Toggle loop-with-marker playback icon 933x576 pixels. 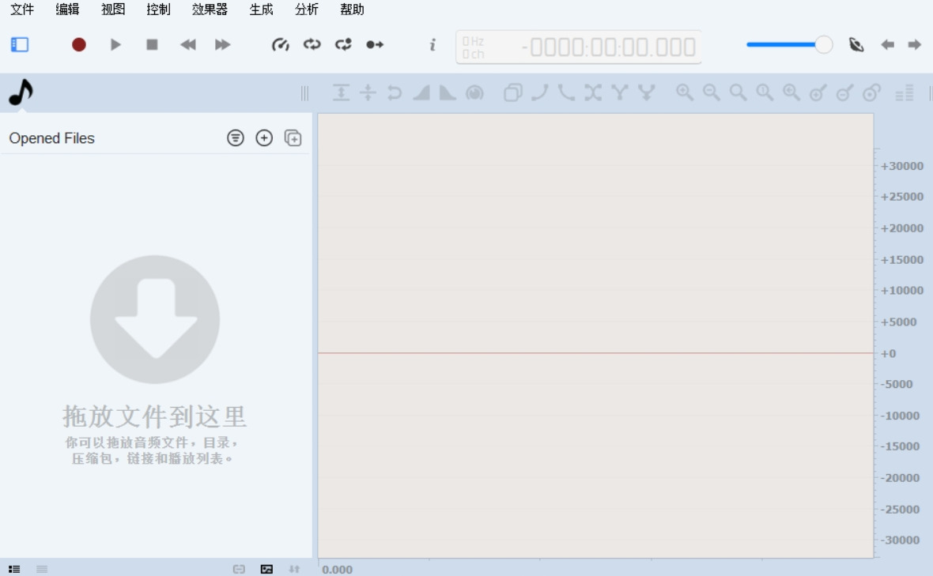coord(343,44)
